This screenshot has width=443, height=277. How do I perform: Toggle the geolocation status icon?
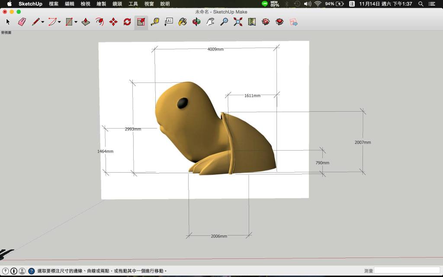pyautogui.click(x=6, y=271)
